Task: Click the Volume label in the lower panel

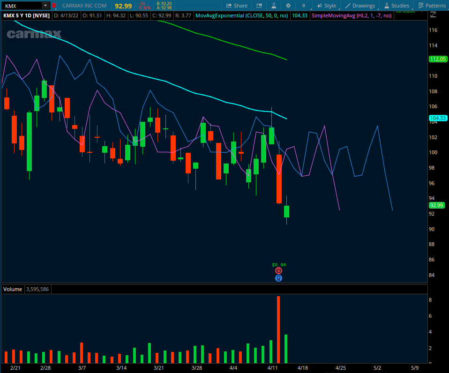Action: 13,289
